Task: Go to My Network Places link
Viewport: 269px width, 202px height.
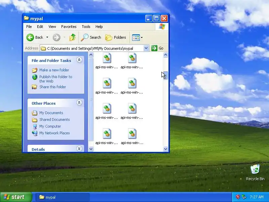Action: click(x=54, y=133)
